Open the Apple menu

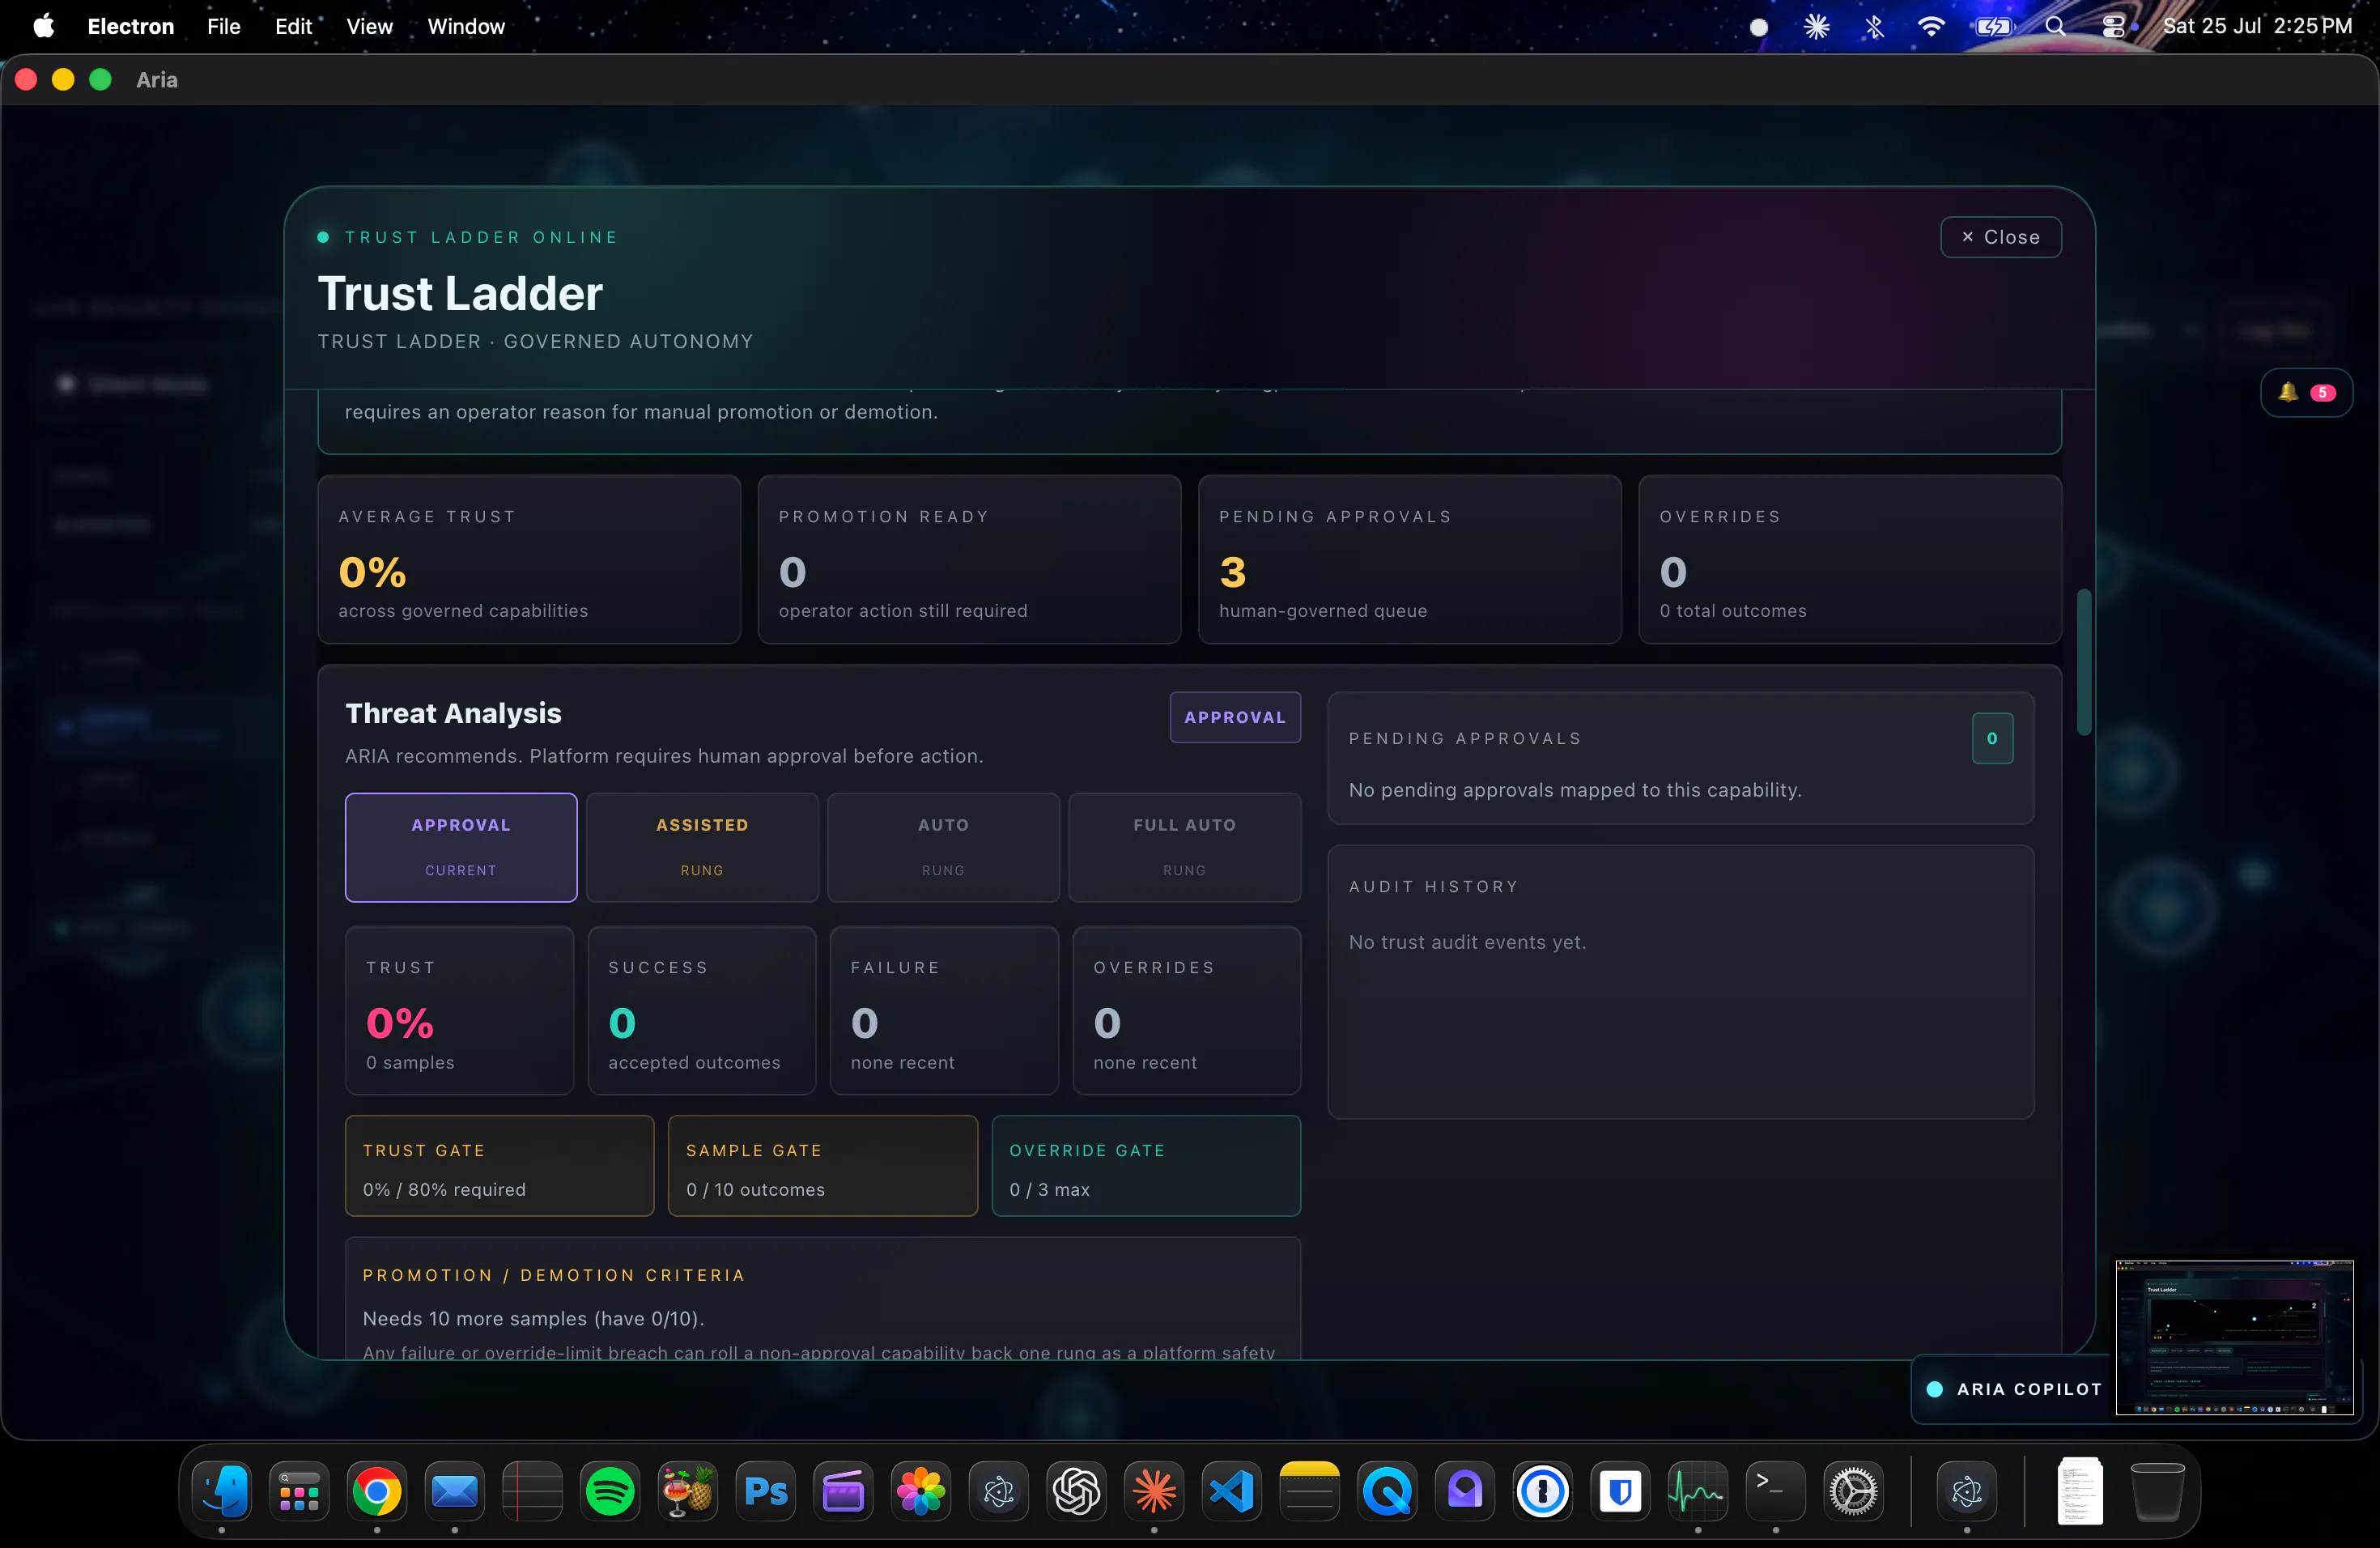click(43, 26)
